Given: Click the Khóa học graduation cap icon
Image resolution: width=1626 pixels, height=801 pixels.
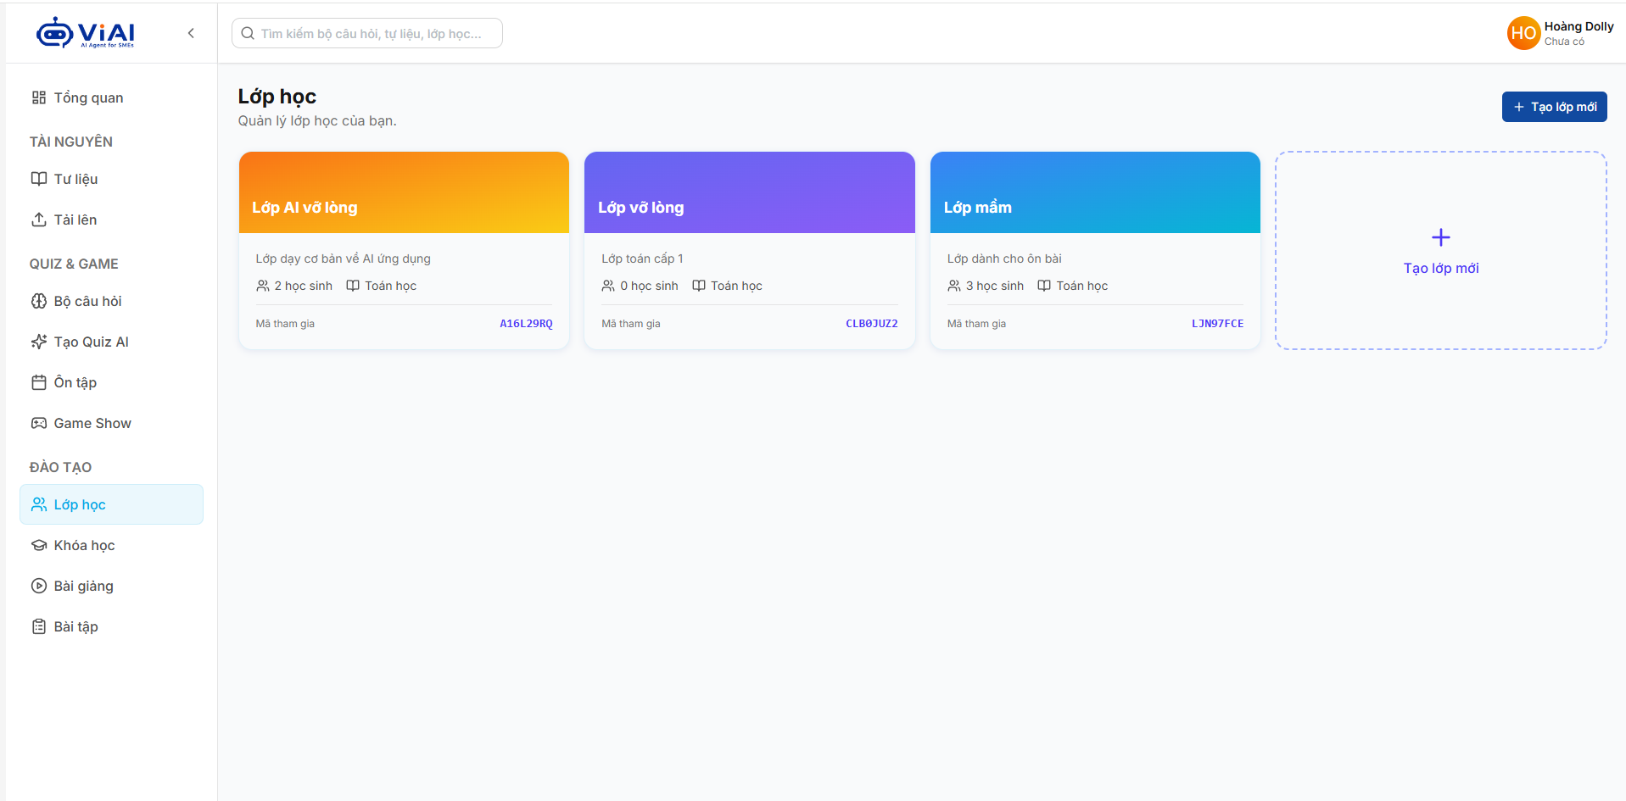Looking at the screenshot, I should pos(39,545).
